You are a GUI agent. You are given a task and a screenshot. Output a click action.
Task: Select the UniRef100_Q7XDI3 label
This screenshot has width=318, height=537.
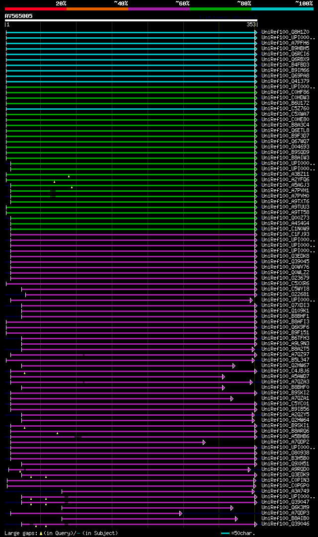click(x=285, y=306)
